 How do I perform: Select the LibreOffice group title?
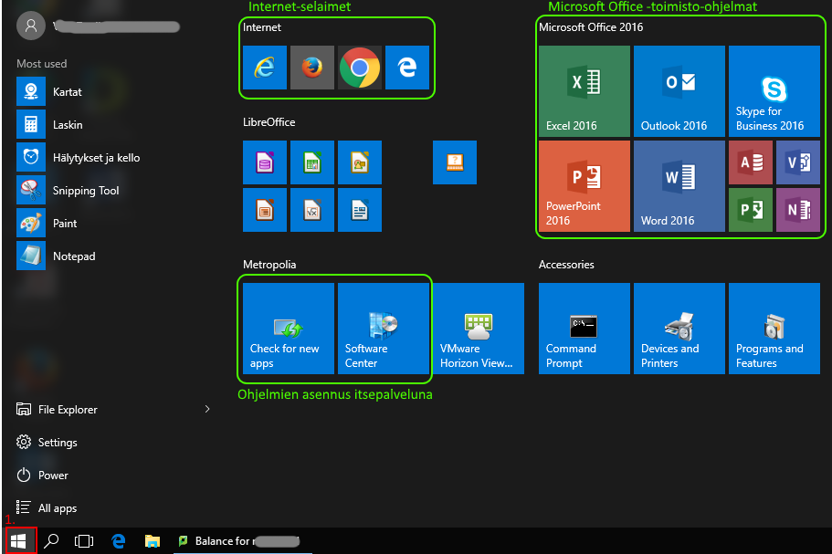tap(269, 122)
